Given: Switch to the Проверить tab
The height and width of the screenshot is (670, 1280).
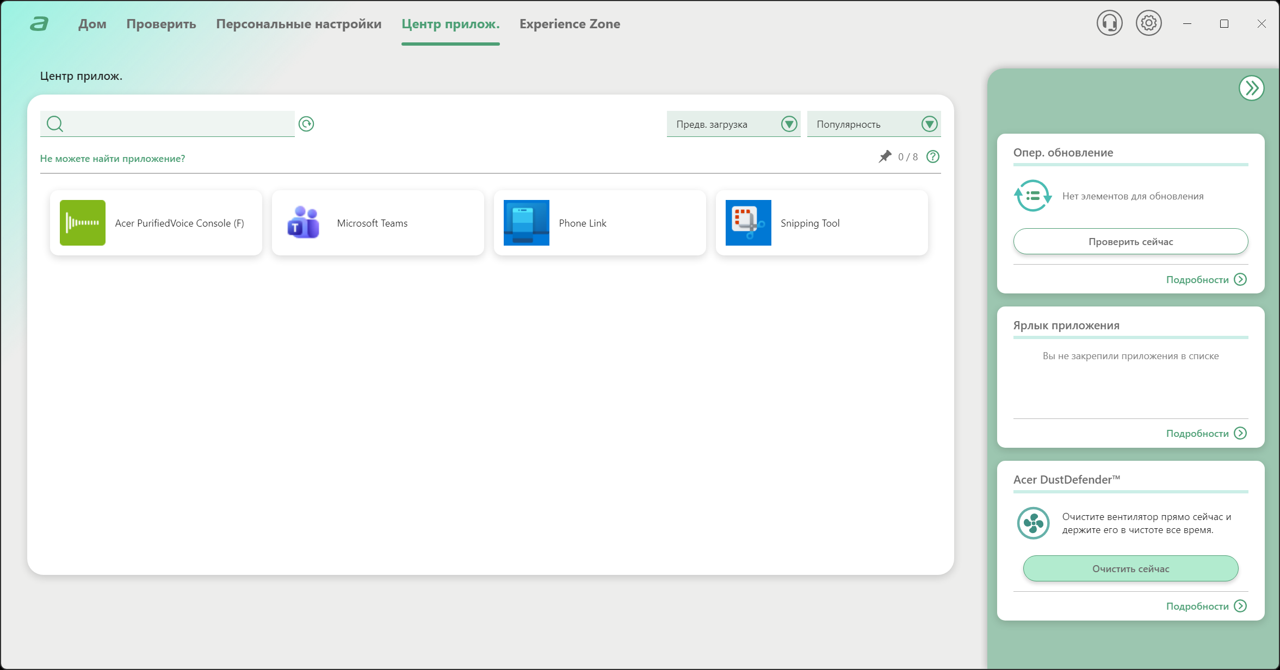Looking at the screenshot, I should point(161,24).
